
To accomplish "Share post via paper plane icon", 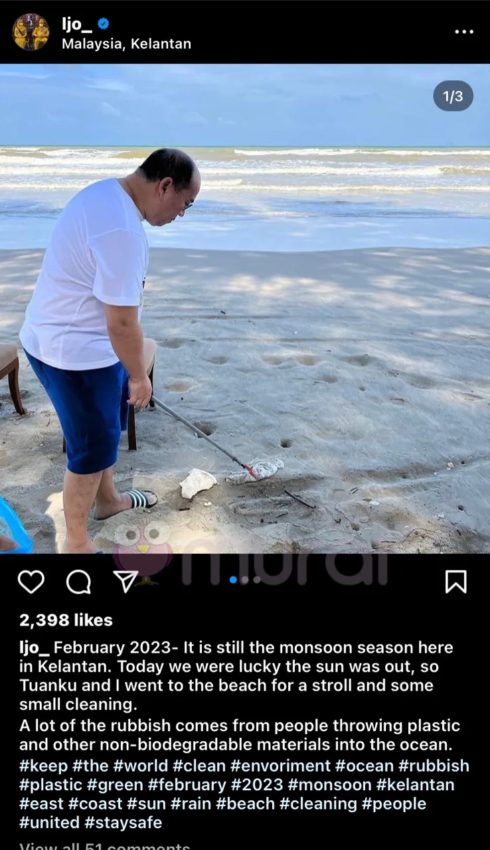I will click(x=125, y=581).
